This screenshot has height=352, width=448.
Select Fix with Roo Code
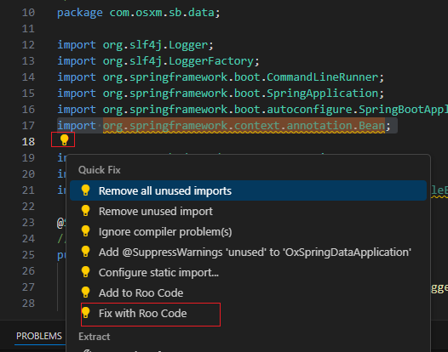tap(248, 314)
